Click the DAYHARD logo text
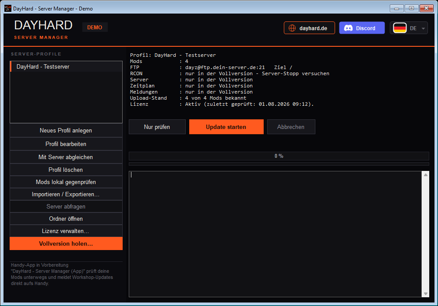Screen dimensions: 438x306 point(43,25)
